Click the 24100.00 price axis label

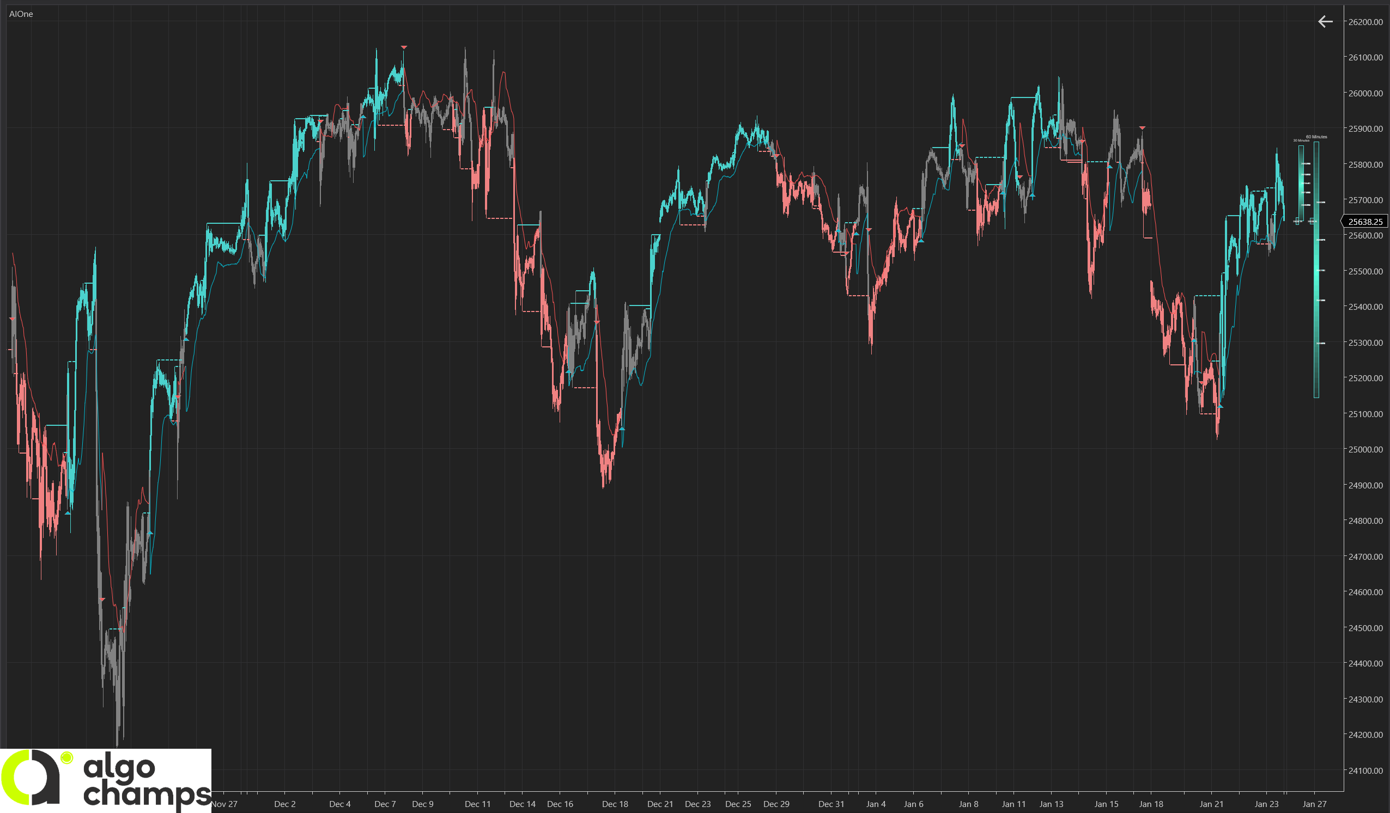1365,771
